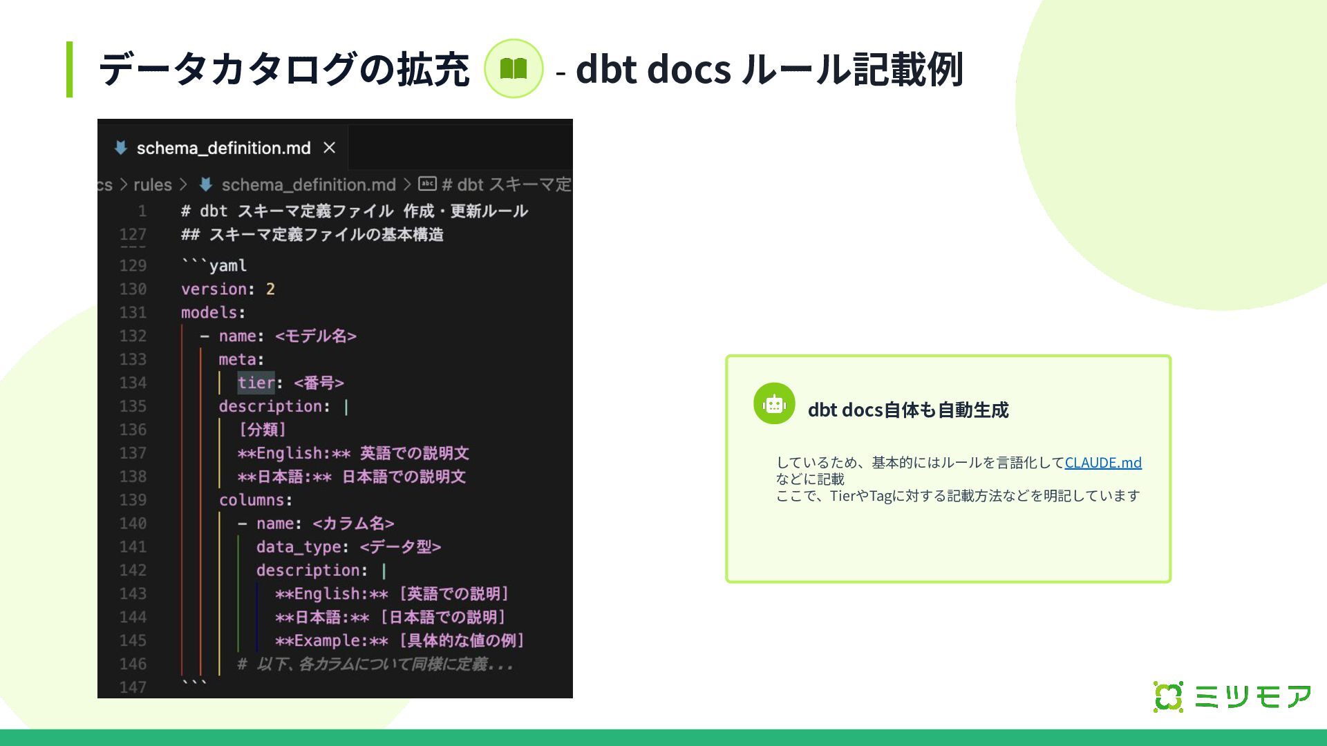
Task: Click the abc symbol icon in breadcrumb
Action: (x=427, y=184)
